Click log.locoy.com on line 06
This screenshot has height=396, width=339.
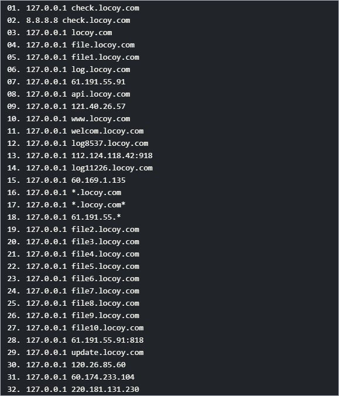101,70
